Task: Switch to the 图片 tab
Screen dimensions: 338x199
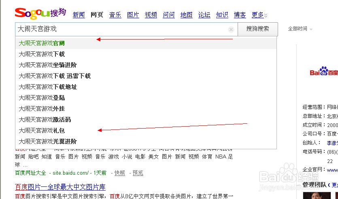Action: (133, 15)
